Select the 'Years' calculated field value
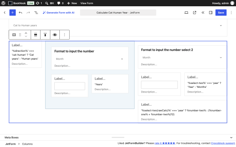 tap(99, 84)
